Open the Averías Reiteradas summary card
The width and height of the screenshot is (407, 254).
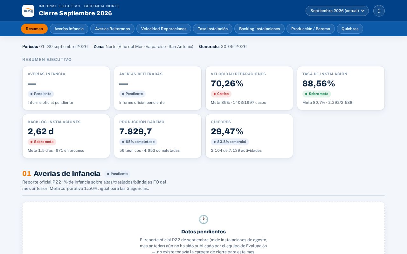pyautogui.click(x=158, y=88)
